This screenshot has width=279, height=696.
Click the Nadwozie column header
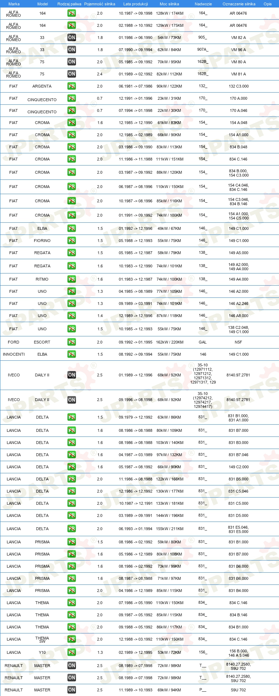click(x=203, y=4)
